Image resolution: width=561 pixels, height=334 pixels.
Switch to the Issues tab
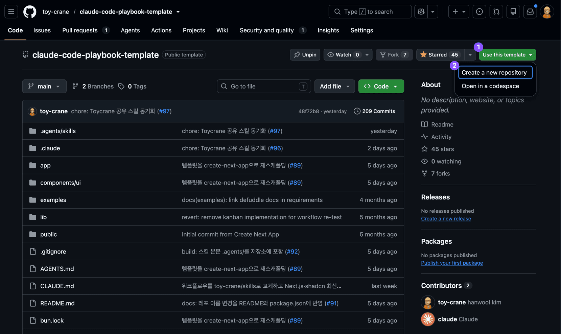pos(42,30)
